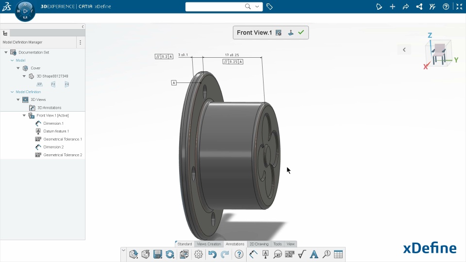Open the Model Definition Manager options menu
This screenshot has height=262, width=466.
[x=80, y=43]
